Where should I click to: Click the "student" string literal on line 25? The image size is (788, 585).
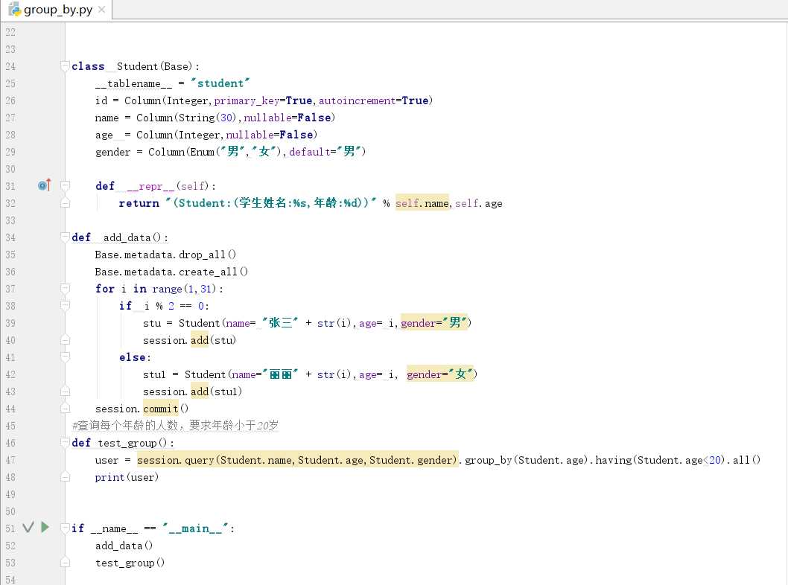(220, 83)
